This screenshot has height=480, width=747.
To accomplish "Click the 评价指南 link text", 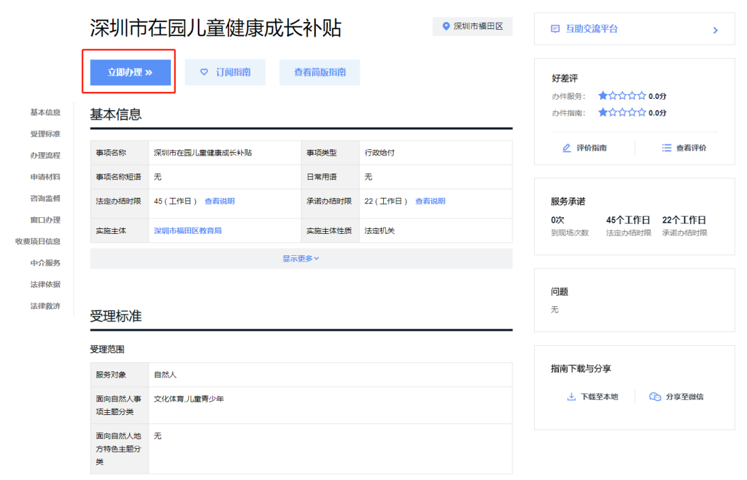I will [591, 148].
